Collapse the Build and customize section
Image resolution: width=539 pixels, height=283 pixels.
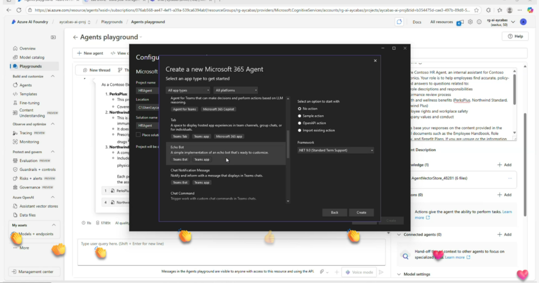pyautogui.click(x=53, y=76)
